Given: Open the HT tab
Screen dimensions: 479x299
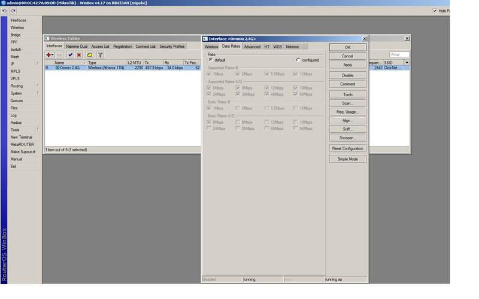Looking at the screenshot, I should 266,47.
